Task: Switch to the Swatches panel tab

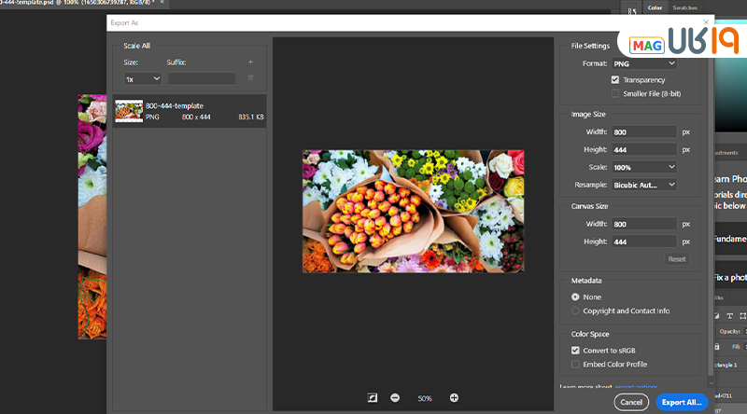Action: click(x=685, y=7)
